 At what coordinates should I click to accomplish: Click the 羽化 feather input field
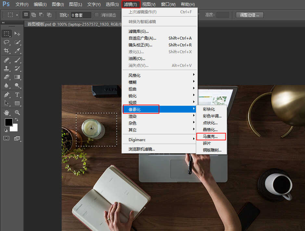click(x=81, y=15)
